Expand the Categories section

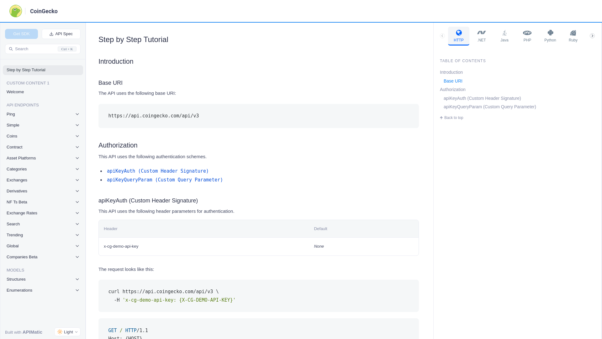pos(43,169)
